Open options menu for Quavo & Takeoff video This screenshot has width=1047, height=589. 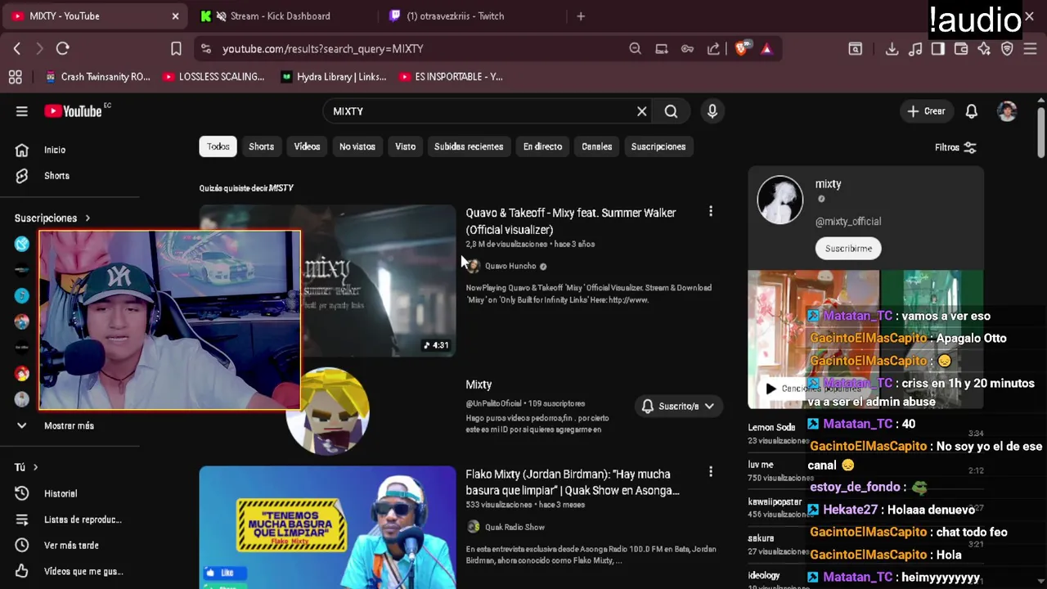(711, 212)
